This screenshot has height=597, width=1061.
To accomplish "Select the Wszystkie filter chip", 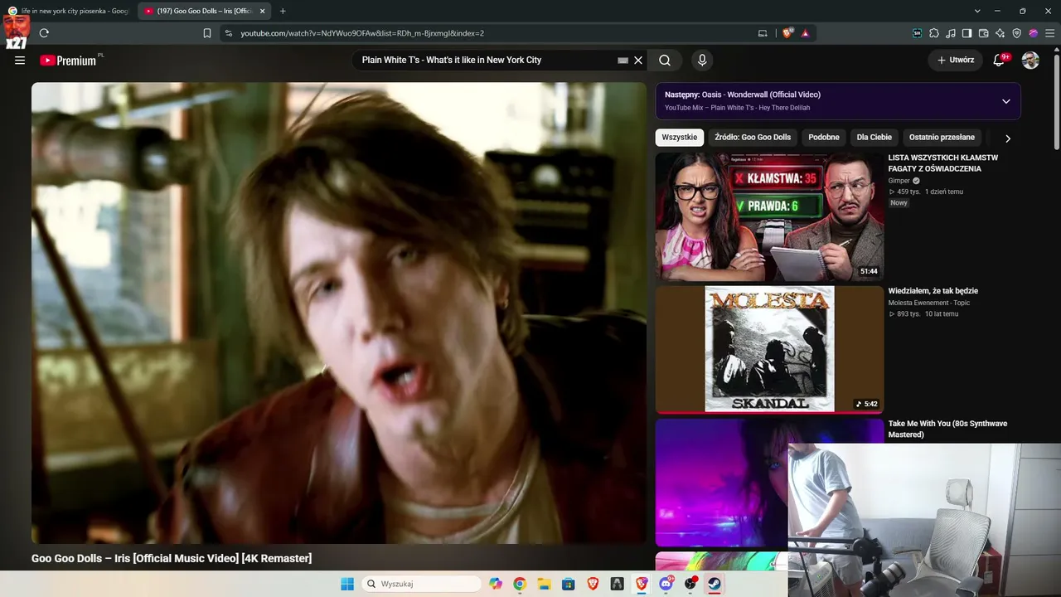I will pos(680,138).
